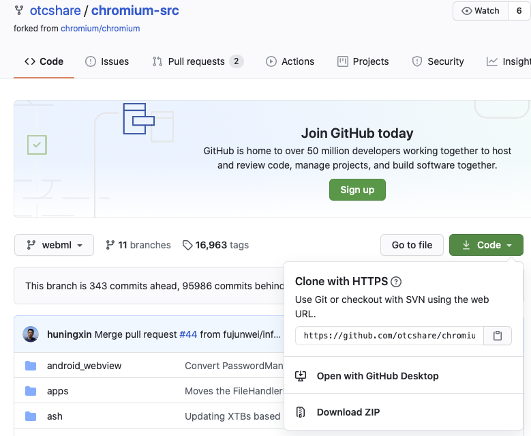Choose Open with GitHub Desktop
Viewport: 531px width, 436px height.
point(377,376)
